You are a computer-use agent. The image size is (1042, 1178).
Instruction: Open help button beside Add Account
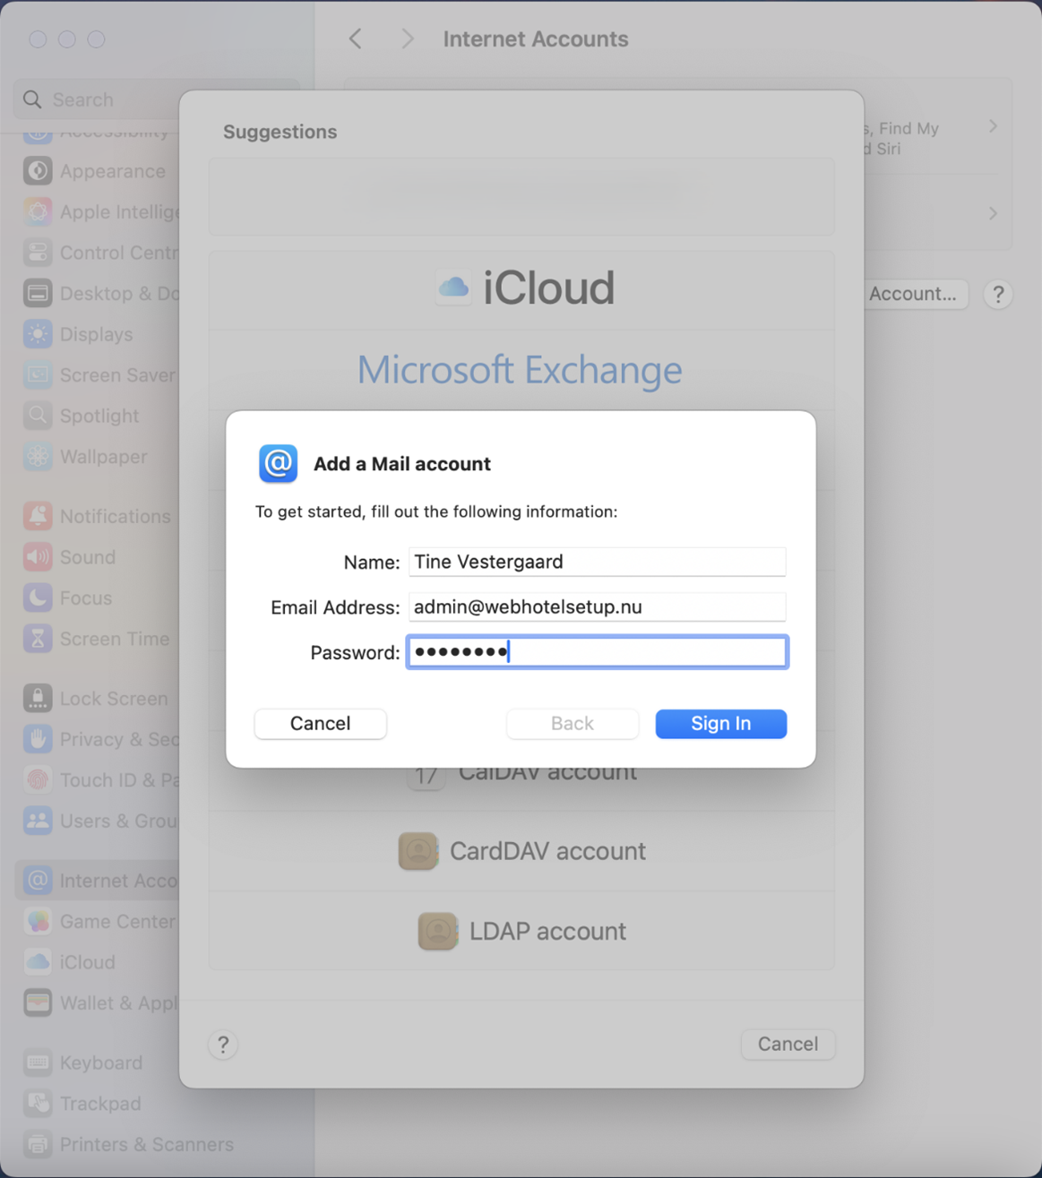point(998,294)
